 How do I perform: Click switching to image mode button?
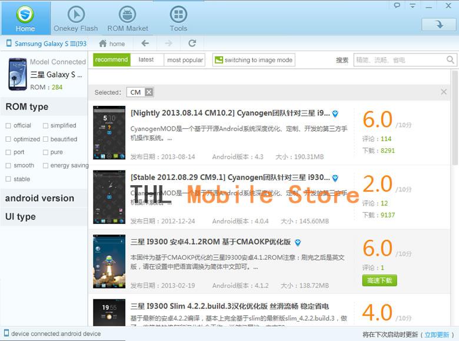click(254, 59)
